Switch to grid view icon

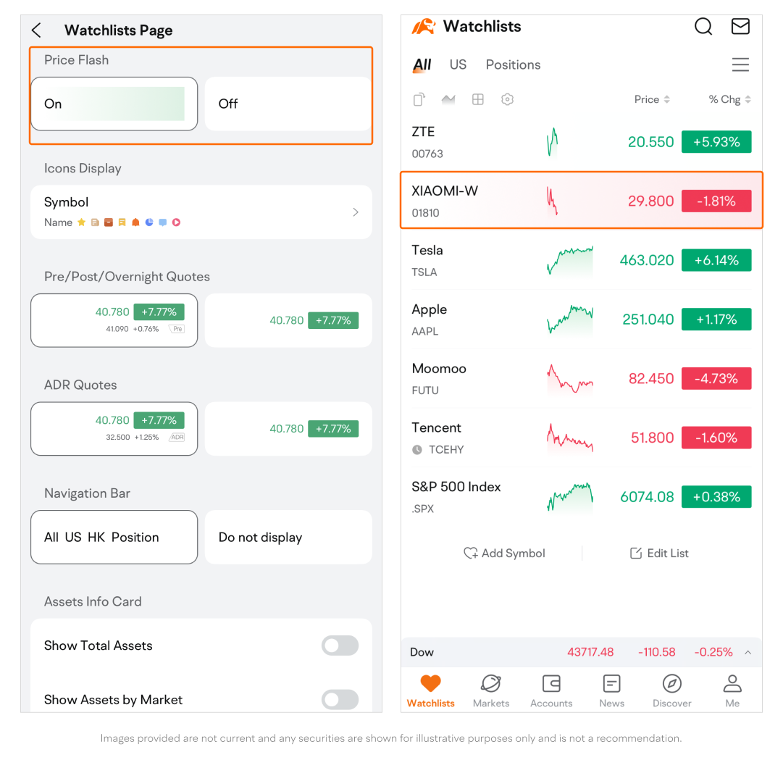tap(477, 100)
